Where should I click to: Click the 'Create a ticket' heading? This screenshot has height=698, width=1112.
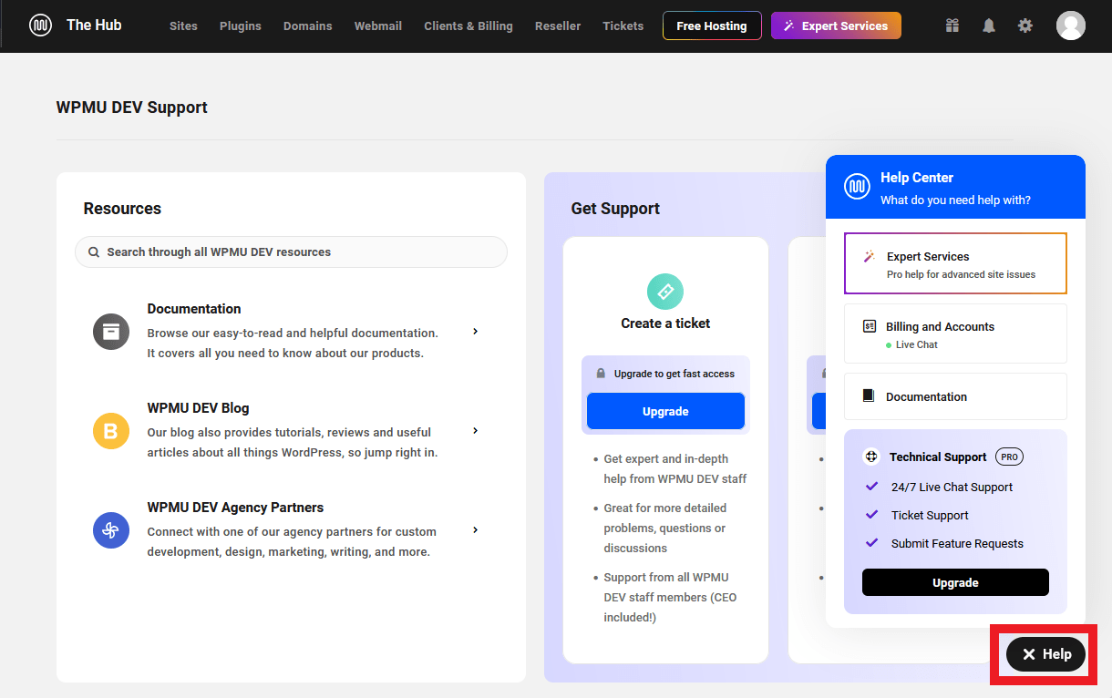click(665, 323)
